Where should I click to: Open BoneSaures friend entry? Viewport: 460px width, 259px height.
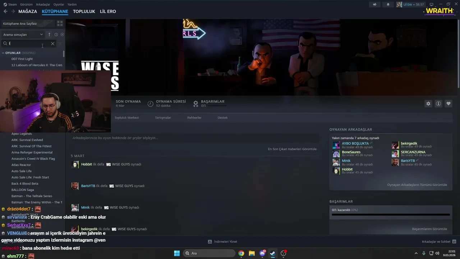[351, 152]
